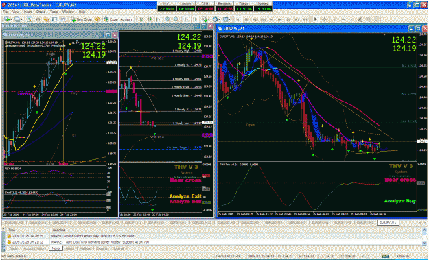Screen dimensions: 429x260
Task: Open the Window menu
Action: tap(68, 12)
